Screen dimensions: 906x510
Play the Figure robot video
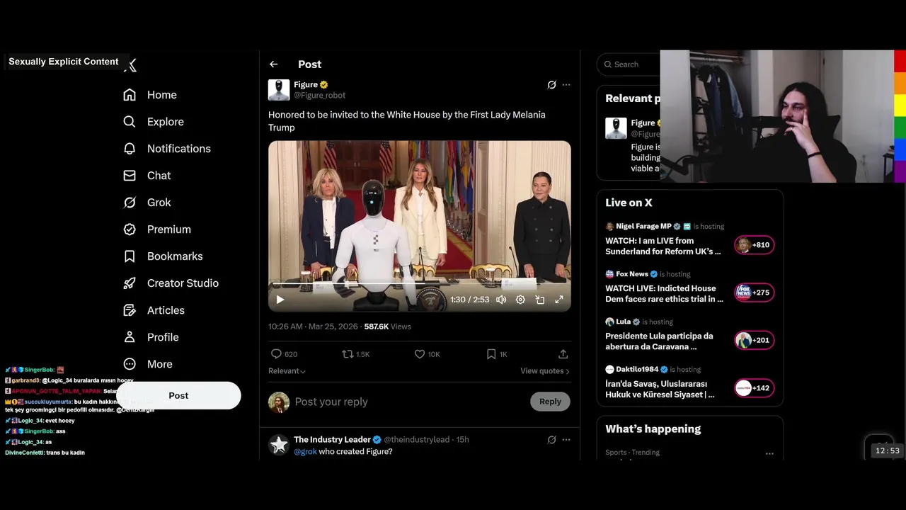click(280, 300)
